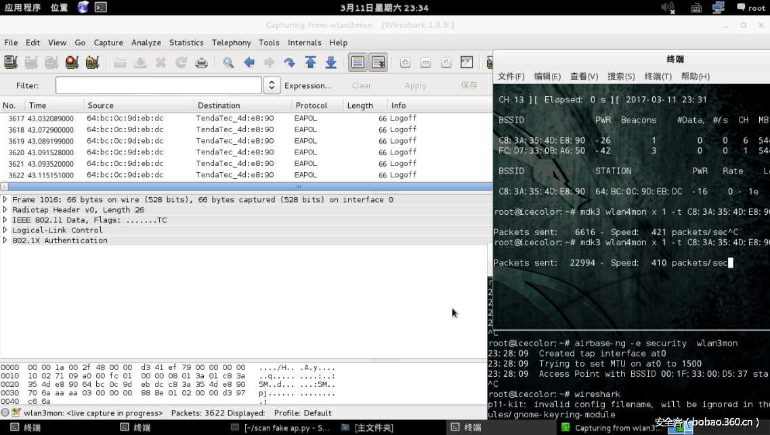Viewport: 770px width, 435px height.
Task: Click the find packet magnifier icon
Action: 228,63
